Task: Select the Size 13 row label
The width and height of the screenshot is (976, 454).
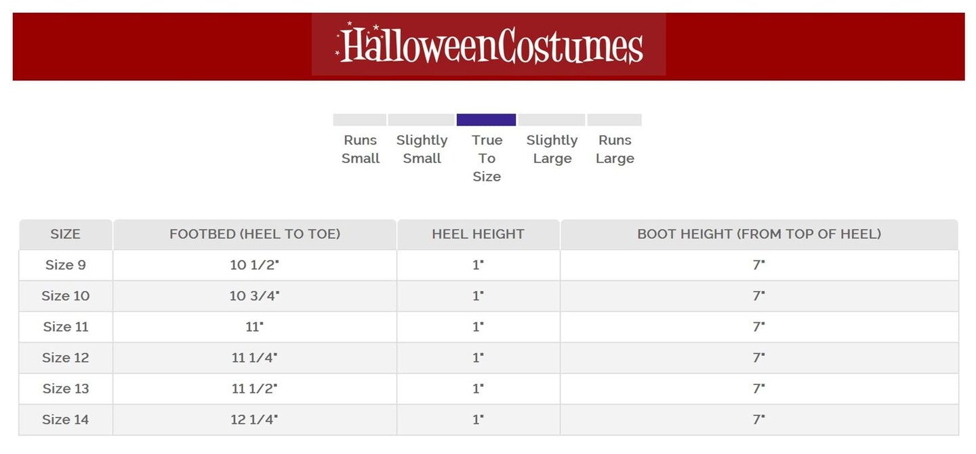Action: pyautogui.click(x=66, y=388)
